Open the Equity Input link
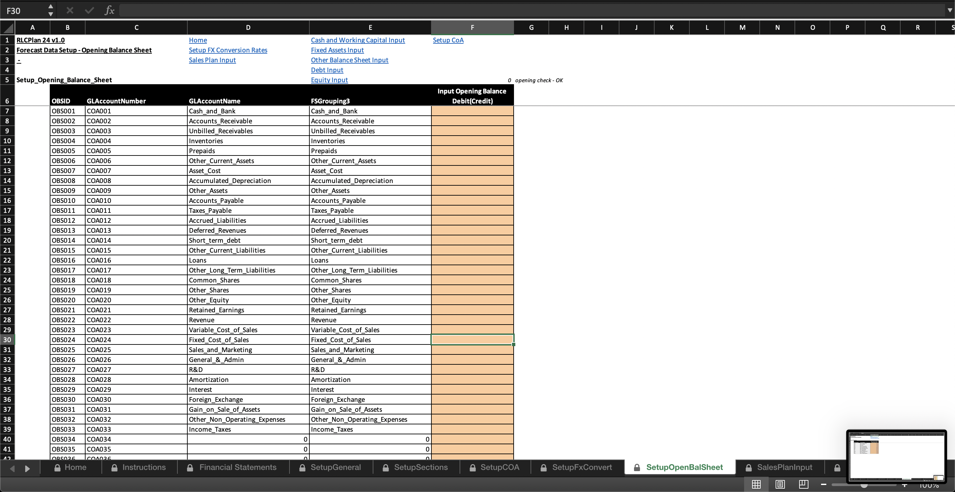This screenshot has width=955, height=492. click(x=329, y=80)
